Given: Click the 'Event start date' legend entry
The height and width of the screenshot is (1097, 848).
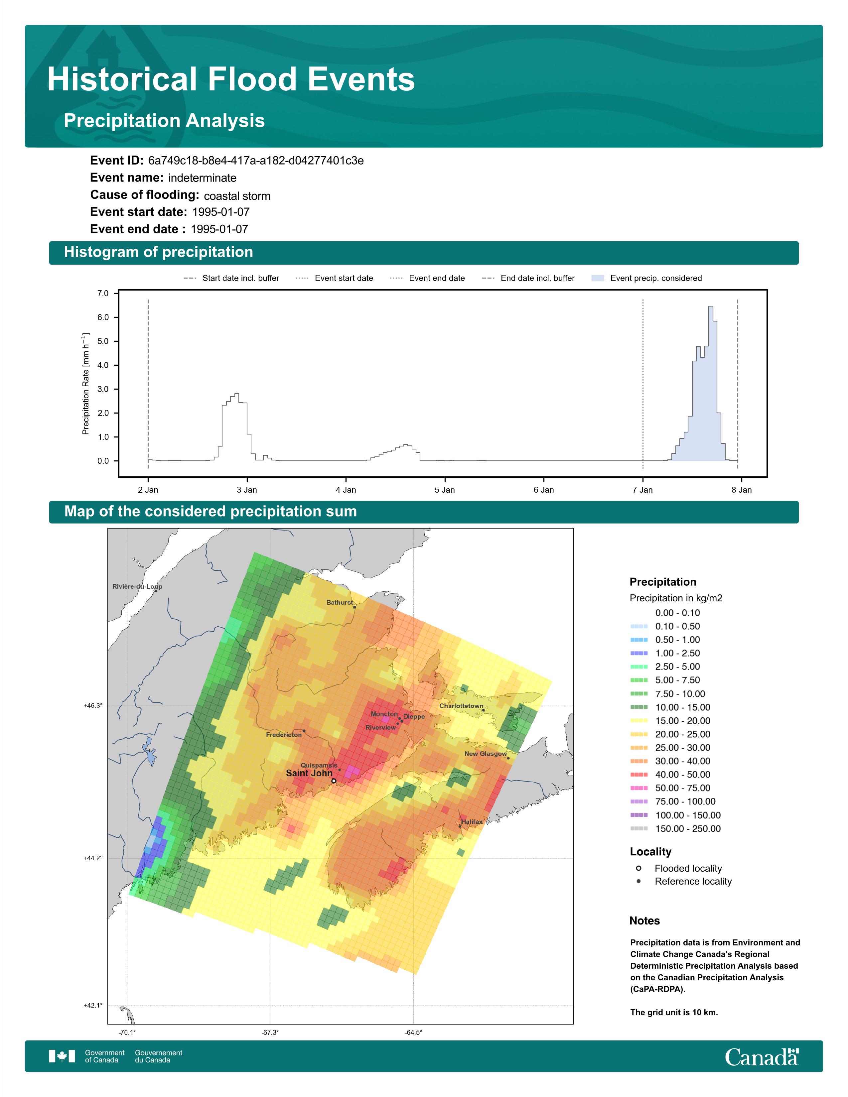Looking at the screenshot, I should point(335,278).
